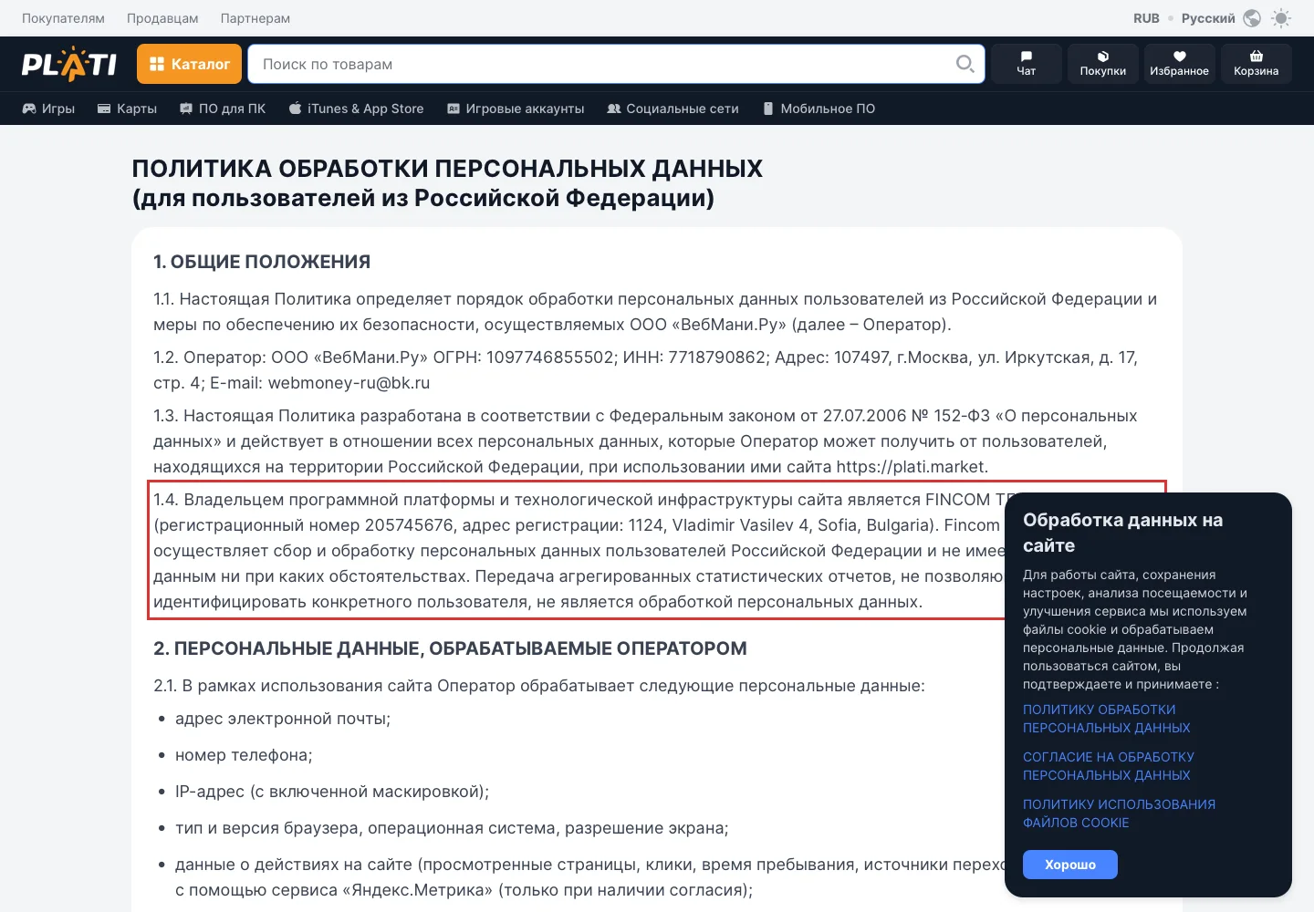Click the people icon beside Социальные сети

coord(614,109)
